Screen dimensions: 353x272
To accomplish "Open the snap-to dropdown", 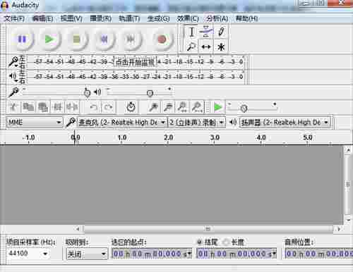I will point(86,254).
